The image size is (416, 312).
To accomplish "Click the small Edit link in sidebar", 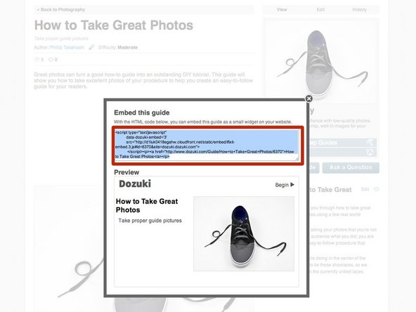I will click(365, 190).
